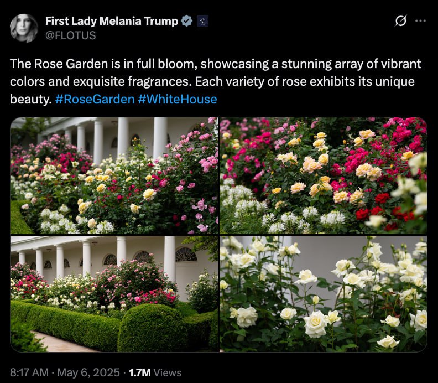Viewport: 438px width, 383px height.
Task: Click the Views label at the bottom
Action: coord(168,372)
